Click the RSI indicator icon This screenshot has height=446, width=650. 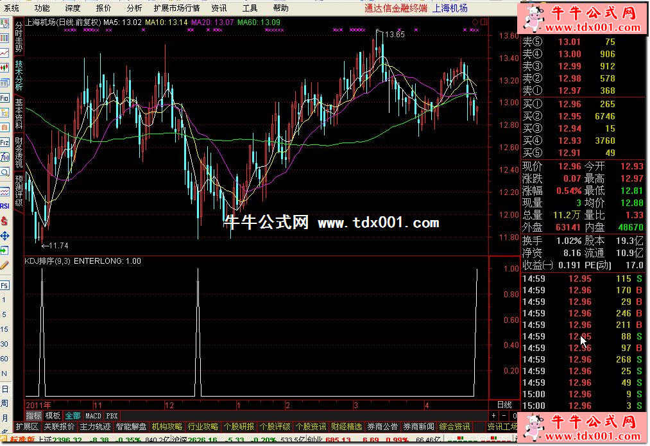pyautogui.click(x=4, y=206)
